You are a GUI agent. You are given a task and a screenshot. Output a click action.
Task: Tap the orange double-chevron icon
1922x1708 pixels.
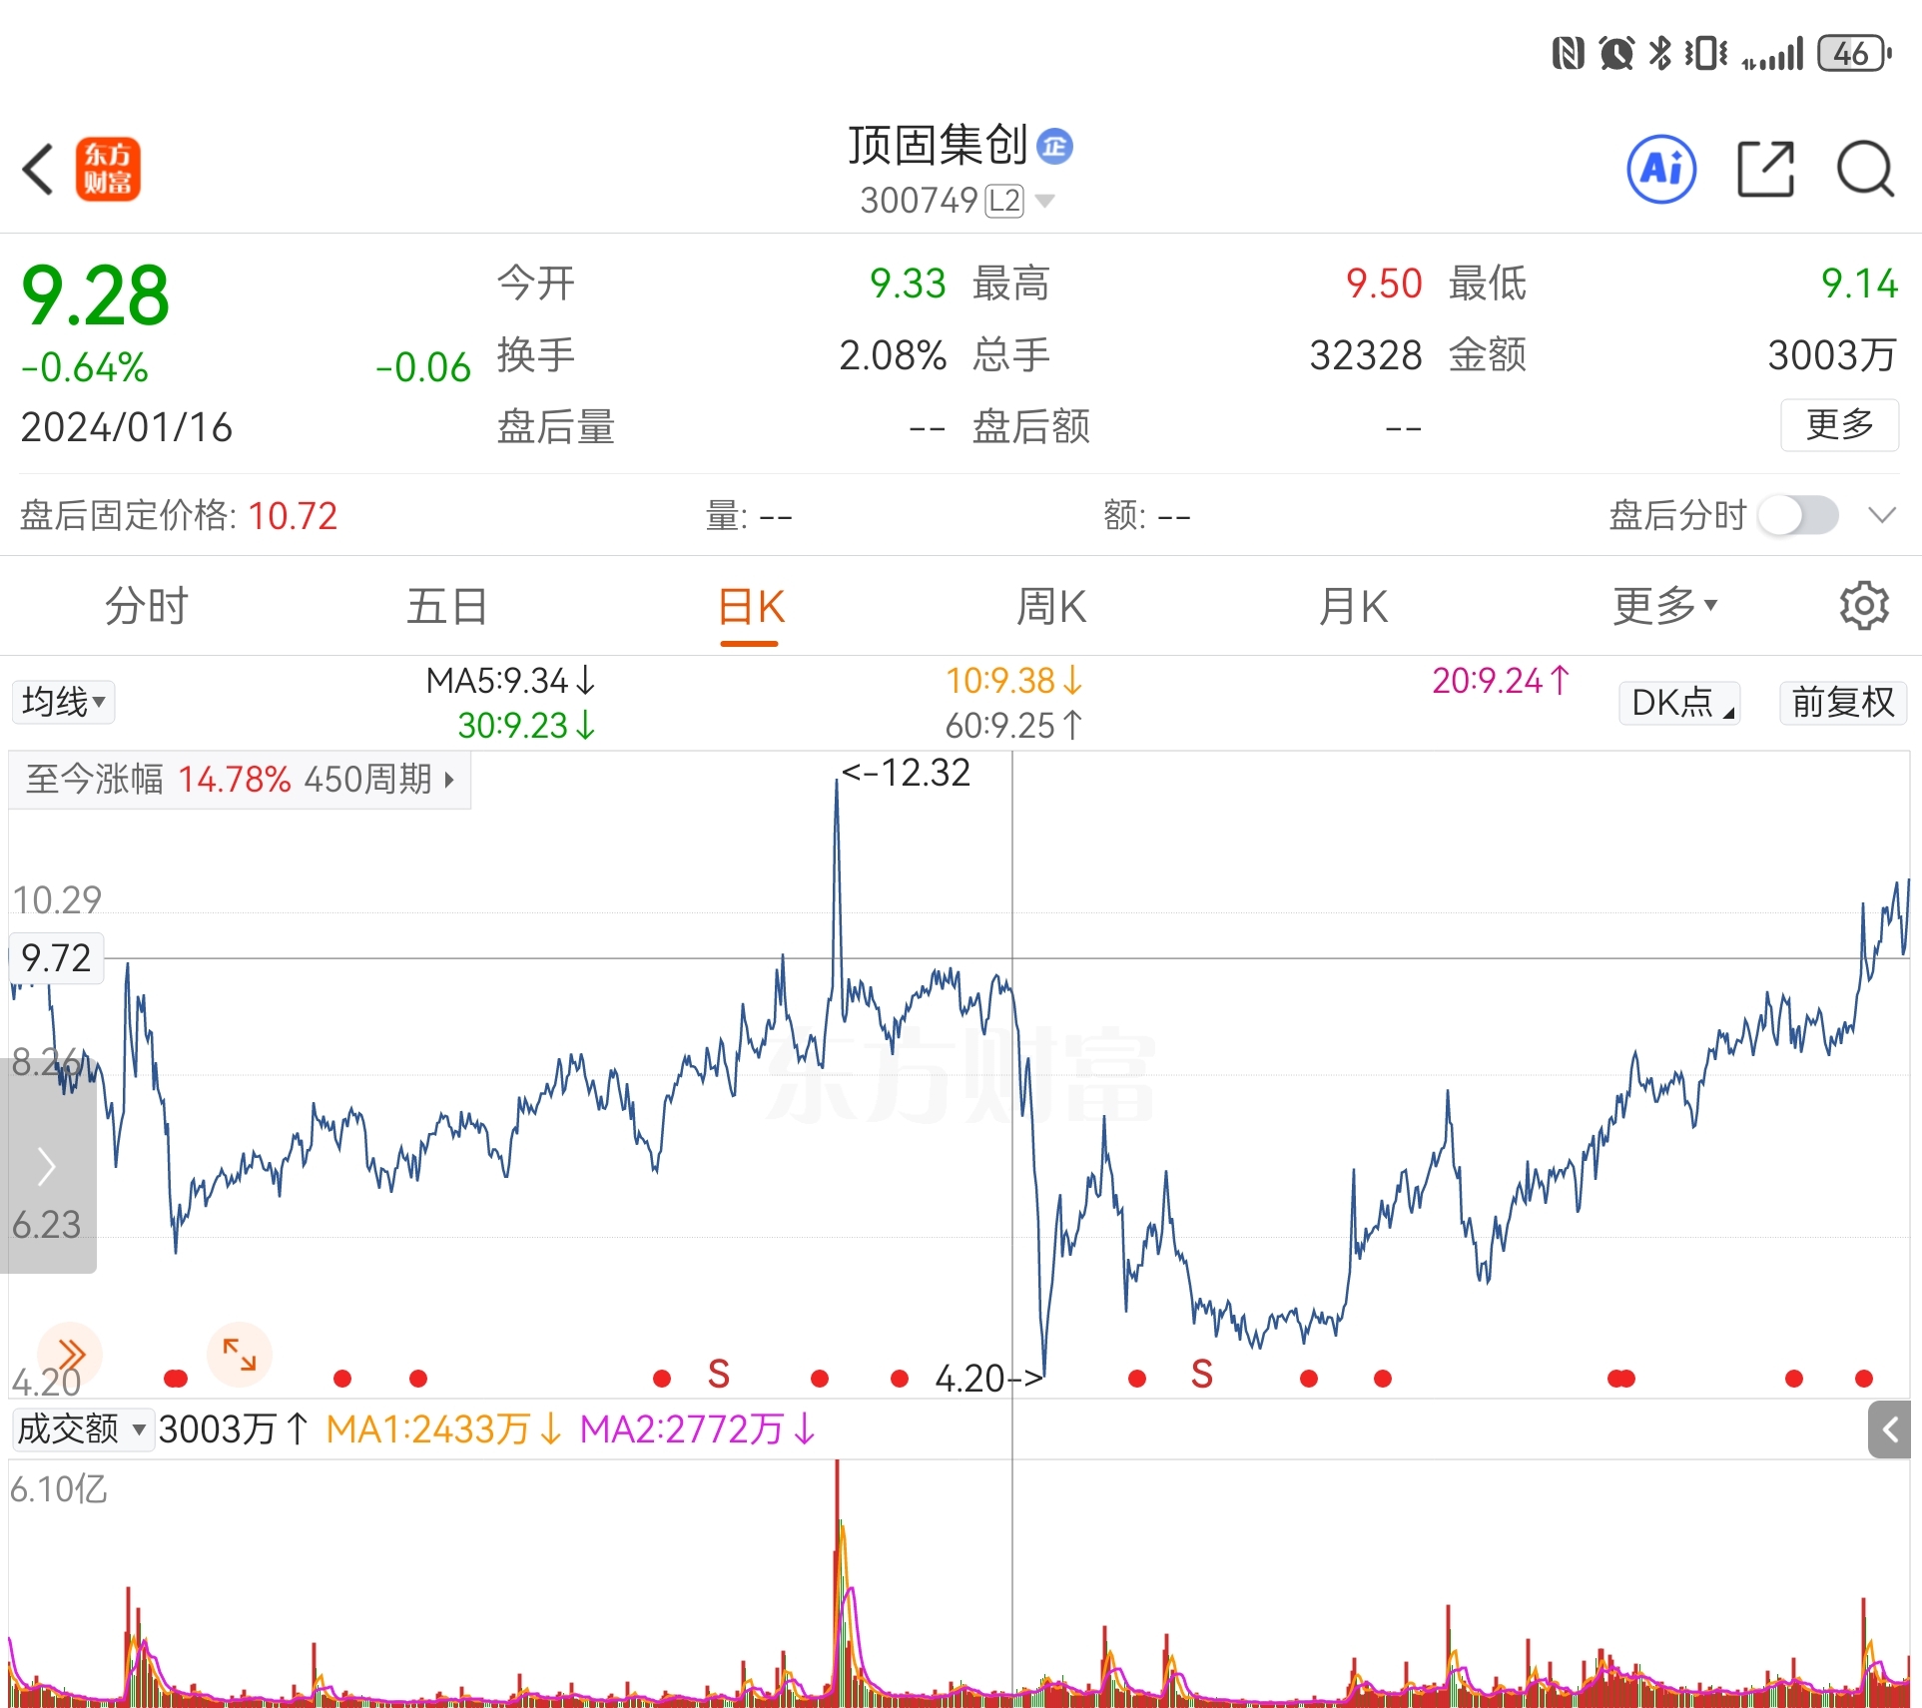(x=70, y=1355)
